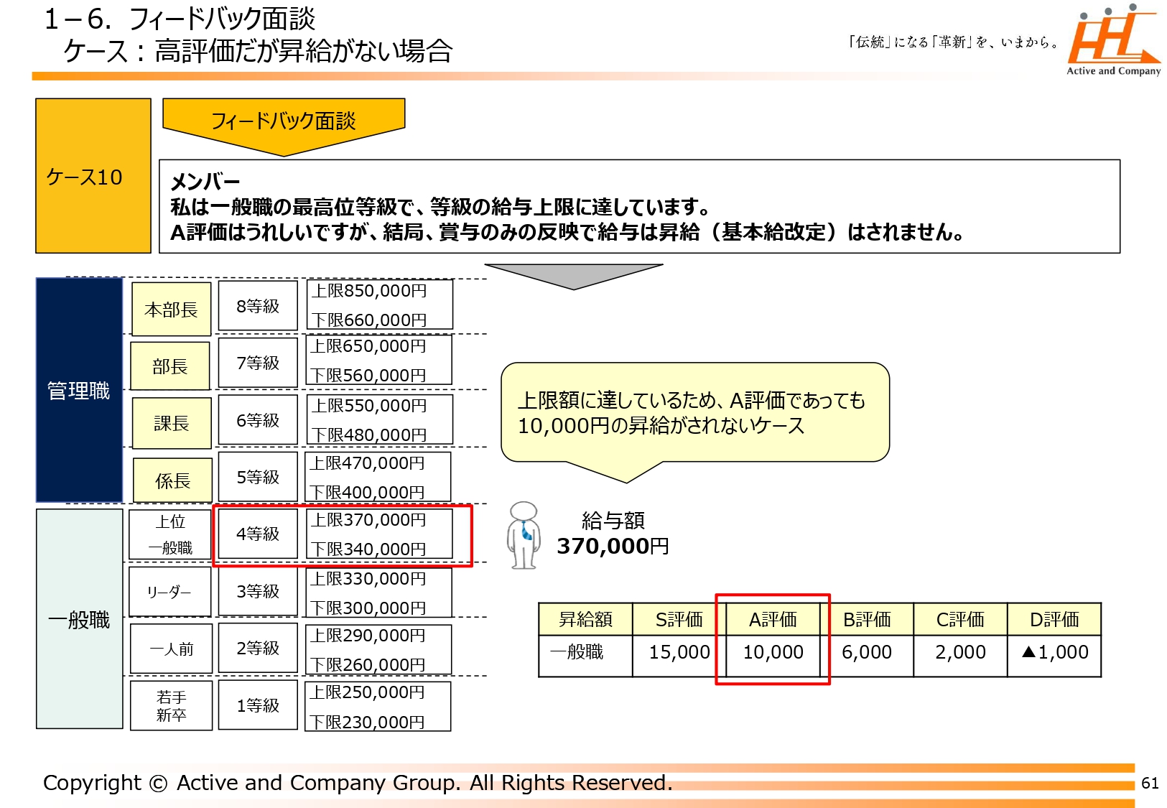Click the dark navy 管理職 block
1167x808 pixels.
point(79,390)
